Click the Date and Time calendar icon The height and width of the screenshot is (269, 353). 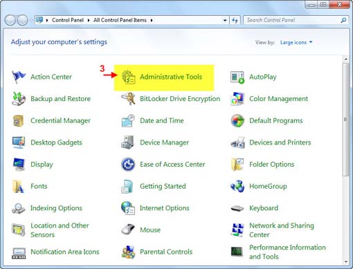(128, 120)
